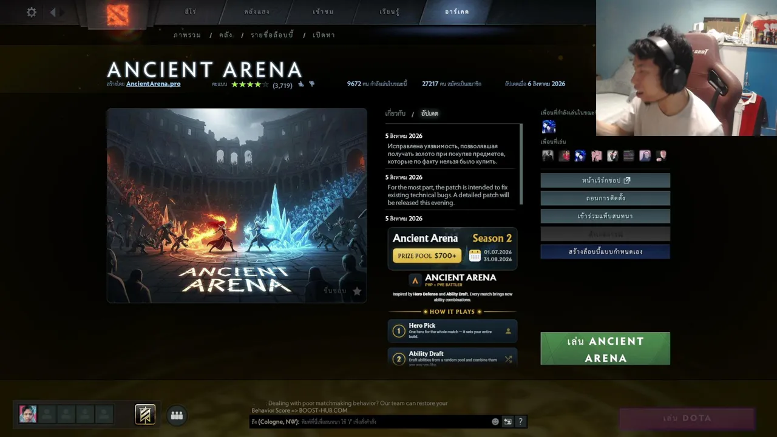
Task: Pop out the chat window using the chat bar icon
Action: pyautogui.click(x=507, y=422)
